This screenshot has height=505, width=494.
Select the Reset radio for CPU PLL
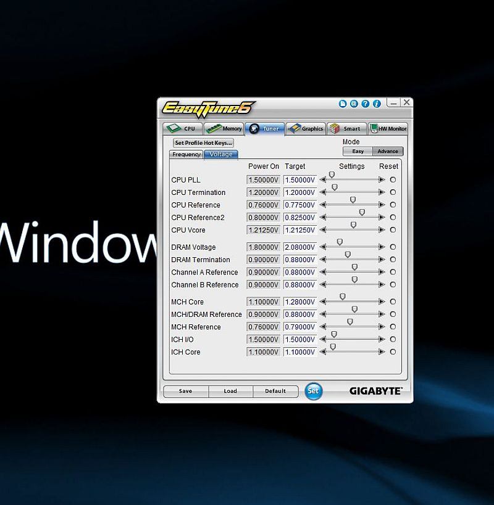click(393, 179)
